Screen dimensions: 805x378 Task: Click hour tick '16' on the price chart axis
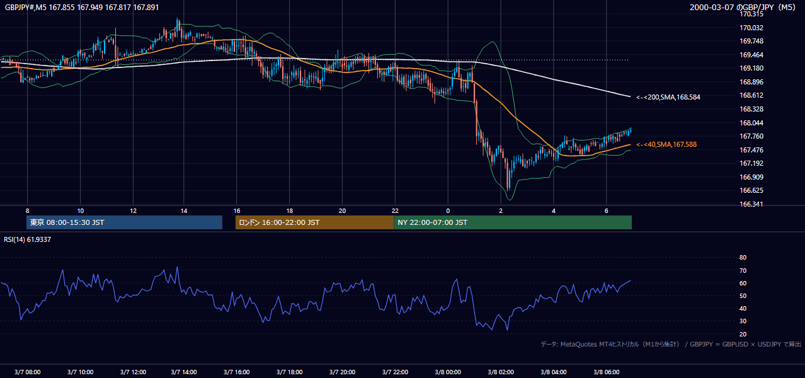pyautogui.click(x=237, y=210)
